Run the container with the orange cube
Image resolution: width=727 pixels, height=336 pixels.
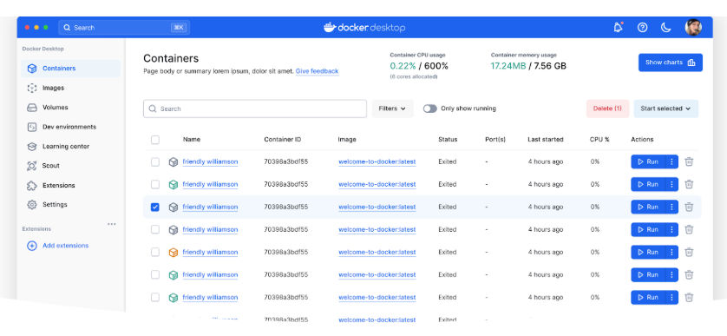click(648, 253)
